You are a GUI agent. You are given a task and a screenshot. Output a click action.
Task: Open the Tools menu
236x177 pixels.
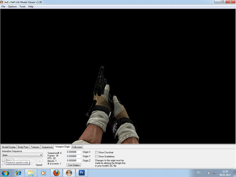click(22, 6)
